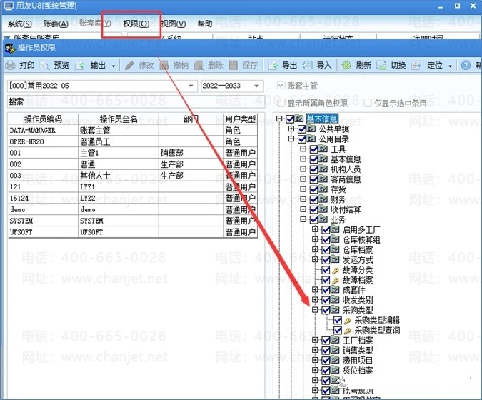Open the 账套(A) menu
This screenshot has width=482, height=400.
(x=56, y=24)
